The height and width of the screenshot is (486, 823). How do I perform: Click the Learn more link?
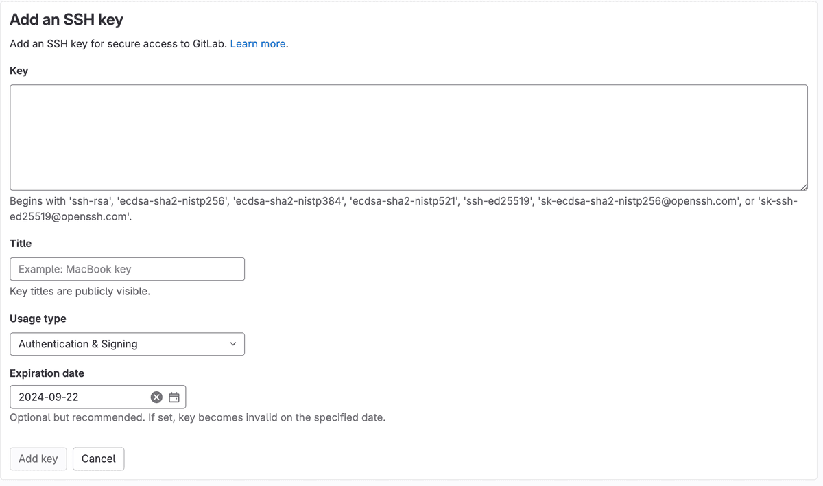pos(257,43)
